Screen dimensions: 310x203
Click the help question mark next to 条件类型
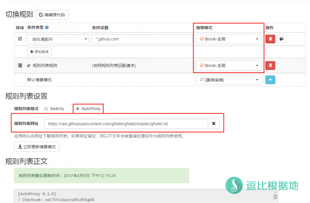(47, 28)
